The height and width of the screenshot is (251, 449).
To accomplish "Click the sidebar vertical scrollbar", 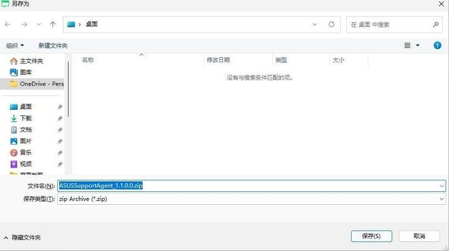I will [x=68, y=89].
